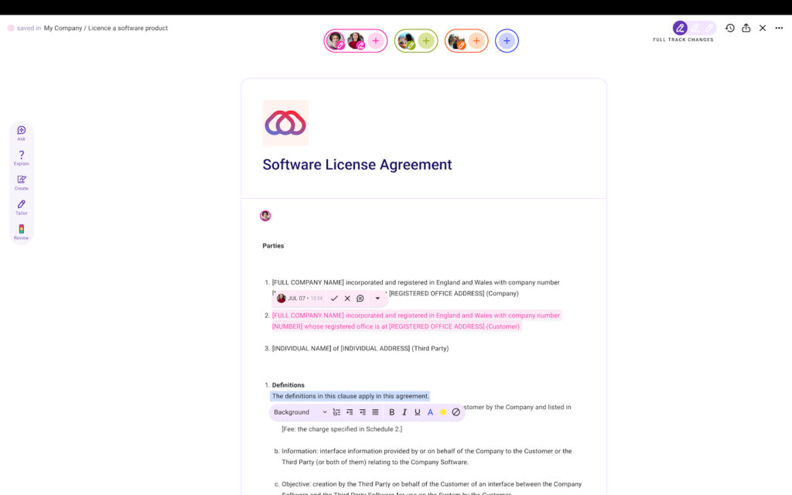Toggle underline formatting
The width and height of the screenshot is (792, 495).
(x=417, y=412)
